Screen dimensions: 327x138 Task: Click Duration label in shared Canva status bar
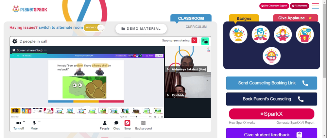click(15, 117)
